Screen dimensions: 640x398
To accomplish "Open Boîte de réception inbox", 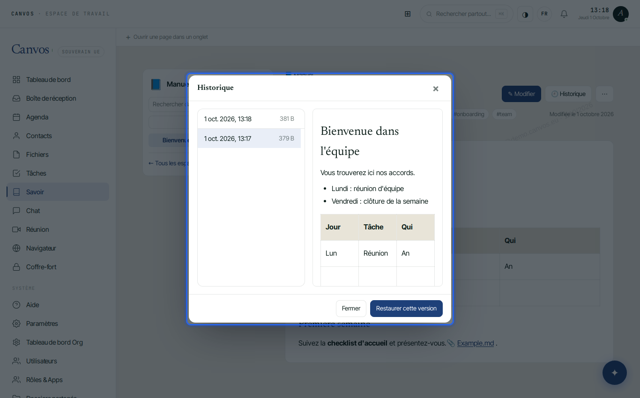I will pos(58,98).
